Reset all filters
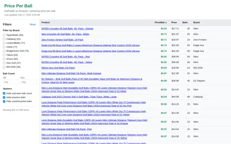 [33, 24]
